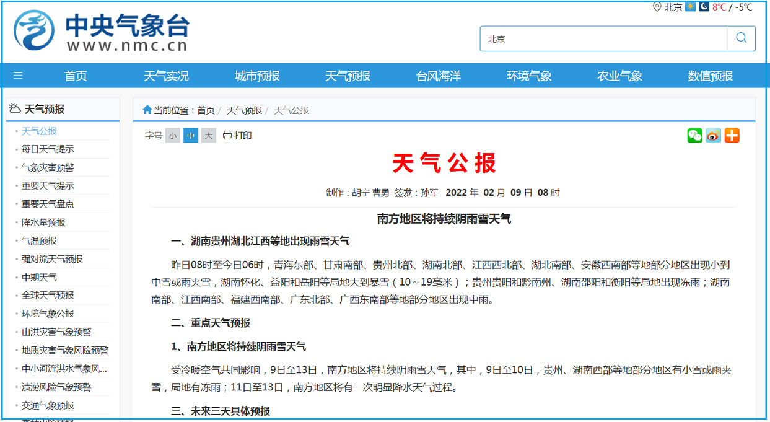Click the 中央气象台 logo

click(x=102, y=30)
